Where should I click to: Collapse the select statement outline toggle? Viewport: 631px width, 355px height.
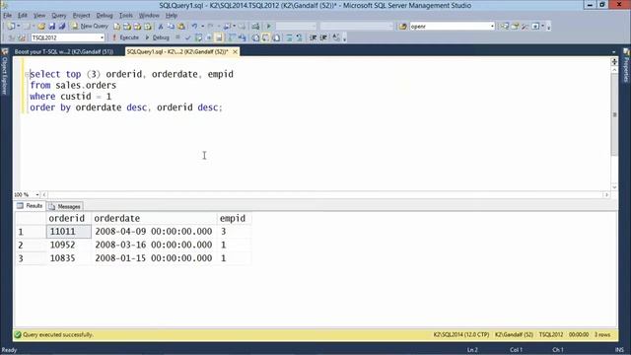click(x=27, y=74)
